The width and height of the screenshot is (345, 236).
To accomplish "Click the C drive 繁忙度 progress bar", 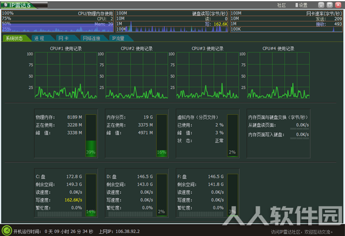I will [x=60, y=214].
